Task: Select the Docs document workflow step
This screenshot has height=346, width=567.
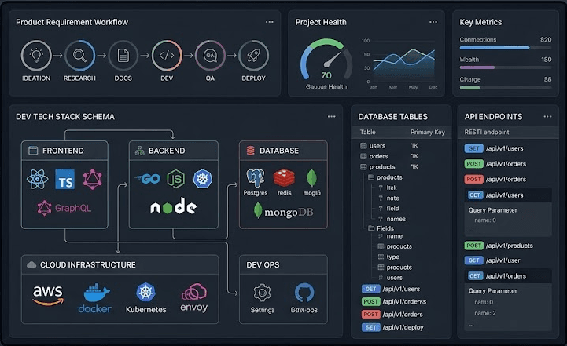Action: [x=123, y=56]
